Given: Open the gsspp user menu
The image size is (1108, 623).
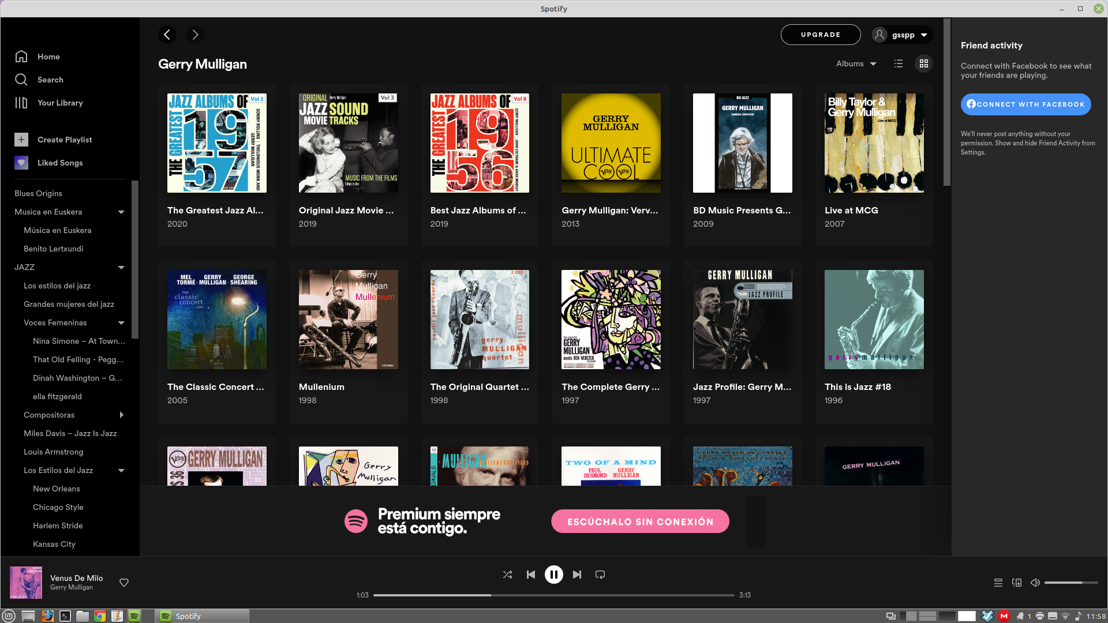Looking at the screenshot, I should pyautogui.click(x=901, y=35).
